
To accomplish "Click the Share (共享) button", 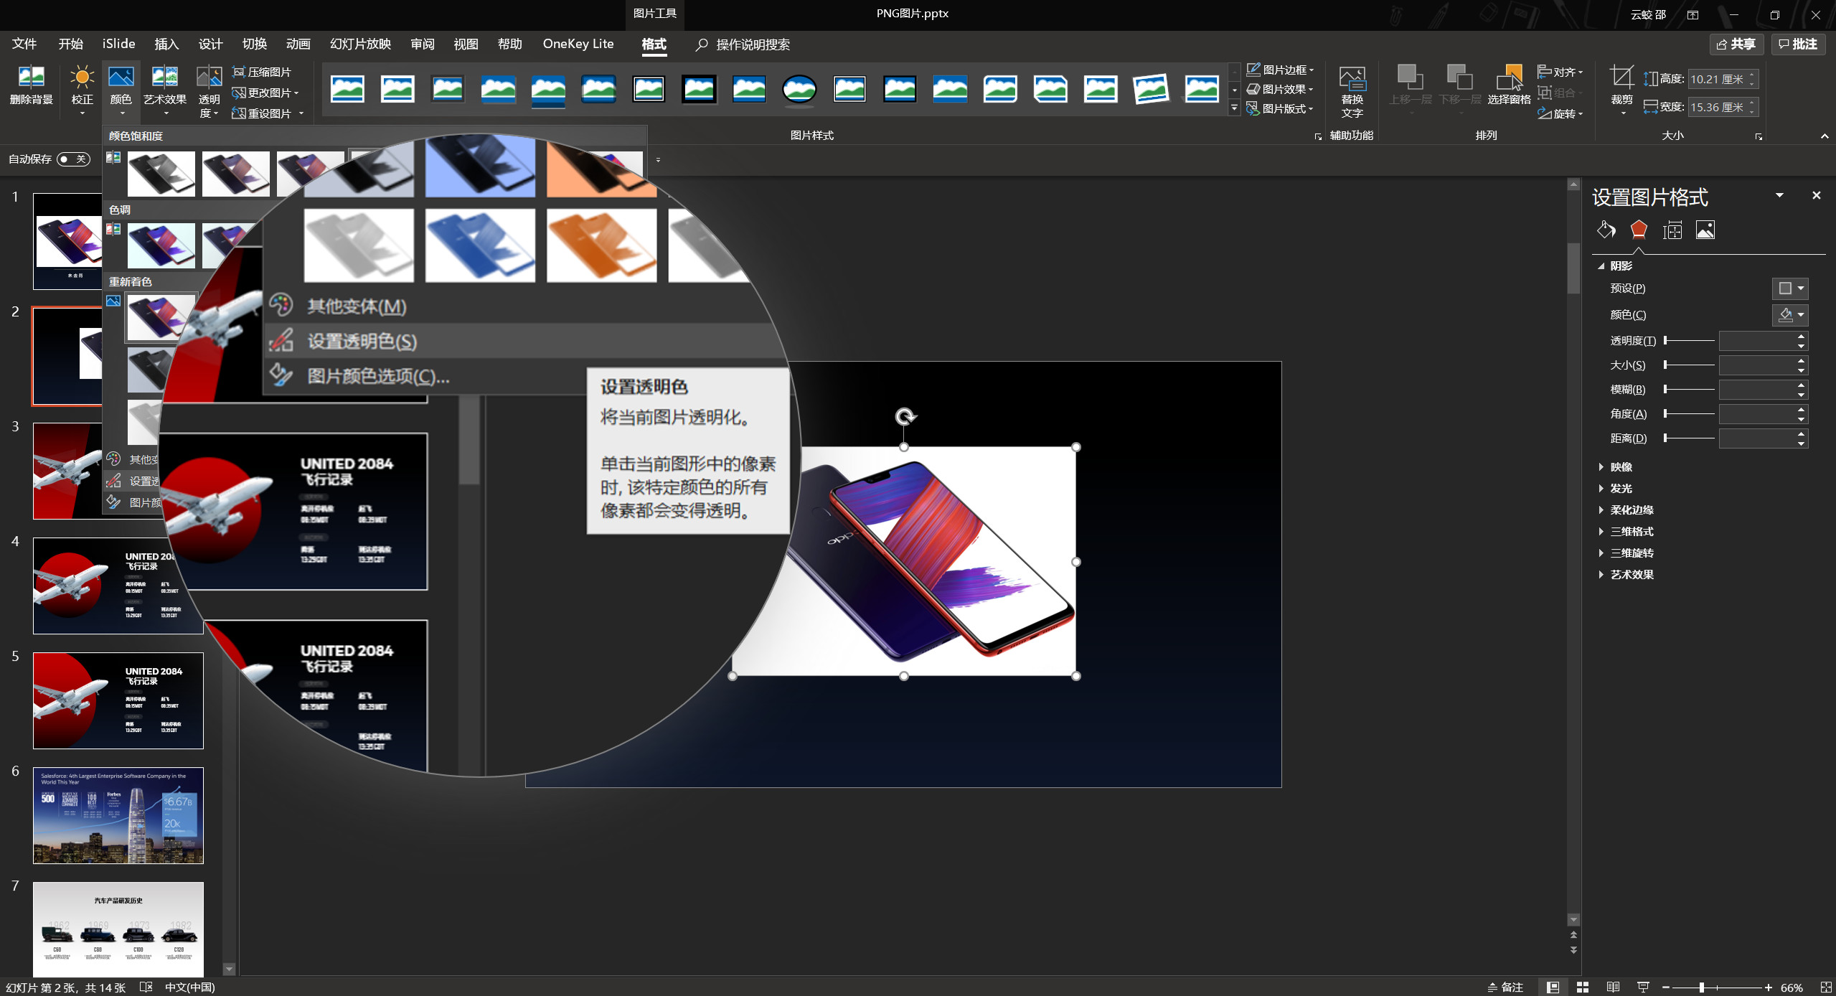I will (1736, 44).
